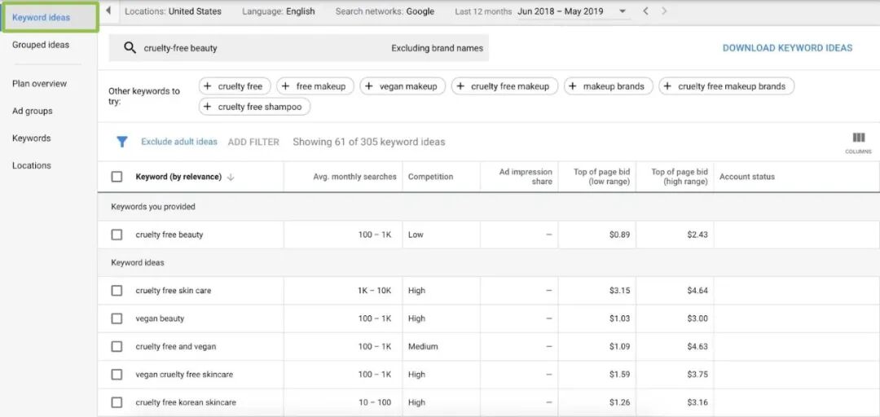Sort by Keyword relevance column arrow

tap(231, 177)
